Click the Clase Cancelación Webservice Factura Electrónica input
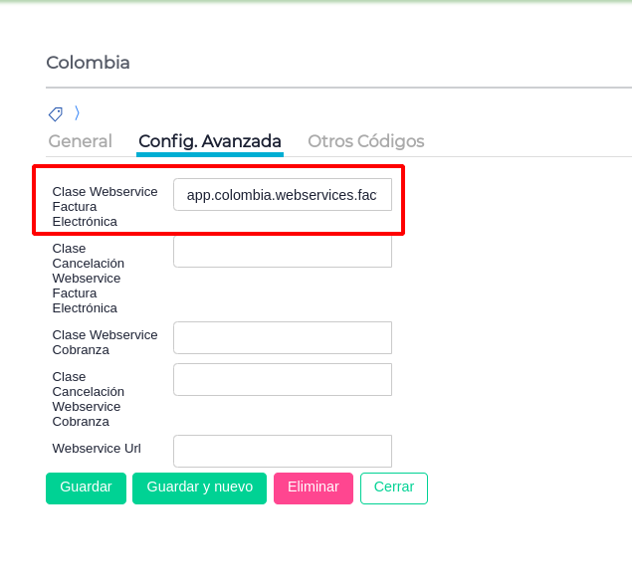 pyautogui.click(x=283, y=252)
